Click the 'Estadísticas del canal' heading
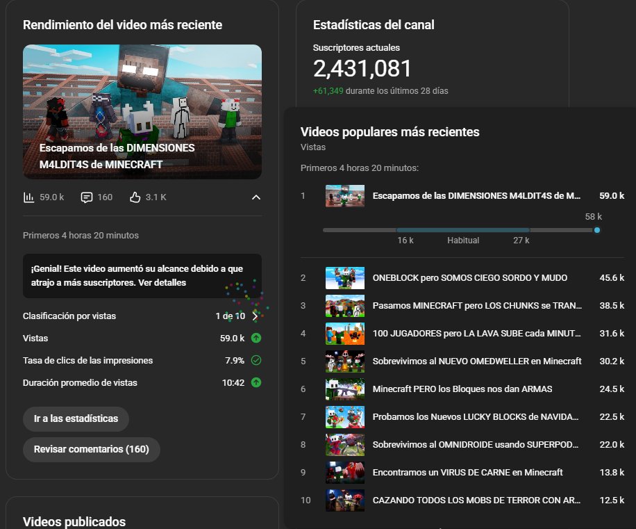Screen dimensions: 636x529 pos(374,25)
